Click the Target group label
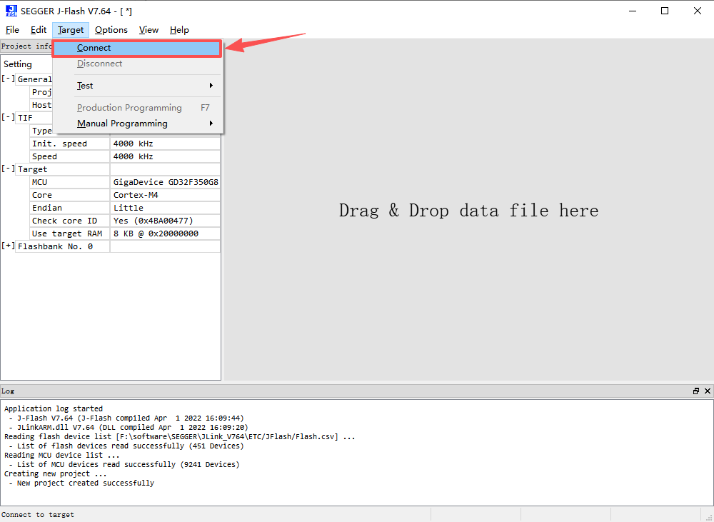The height and width of the screenshot is (522, 714). pos(63,169)
